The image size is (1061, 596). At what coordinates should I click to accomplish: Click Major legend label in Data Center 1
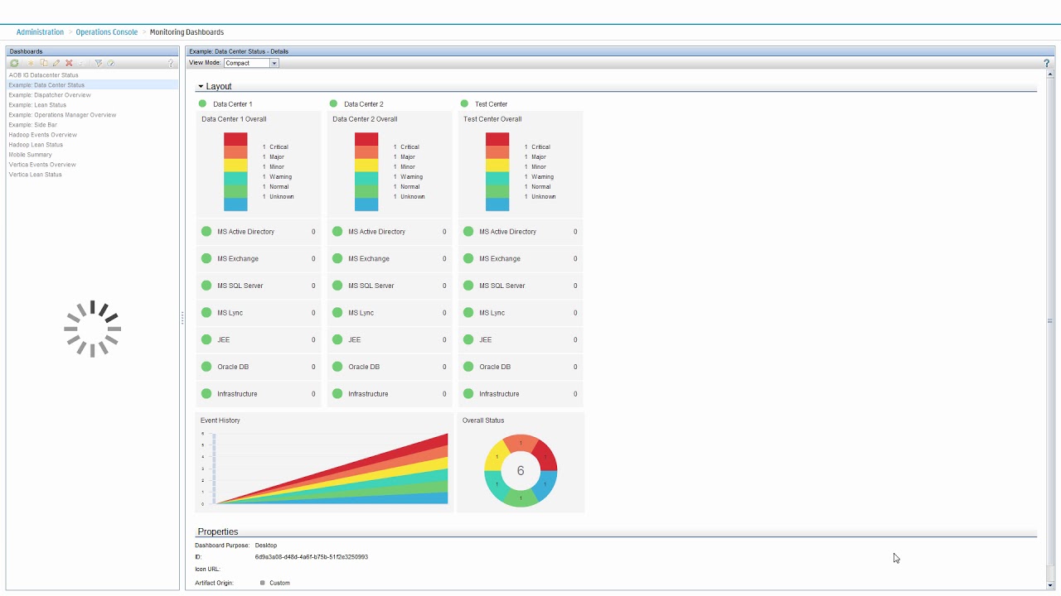coord(278,157)
